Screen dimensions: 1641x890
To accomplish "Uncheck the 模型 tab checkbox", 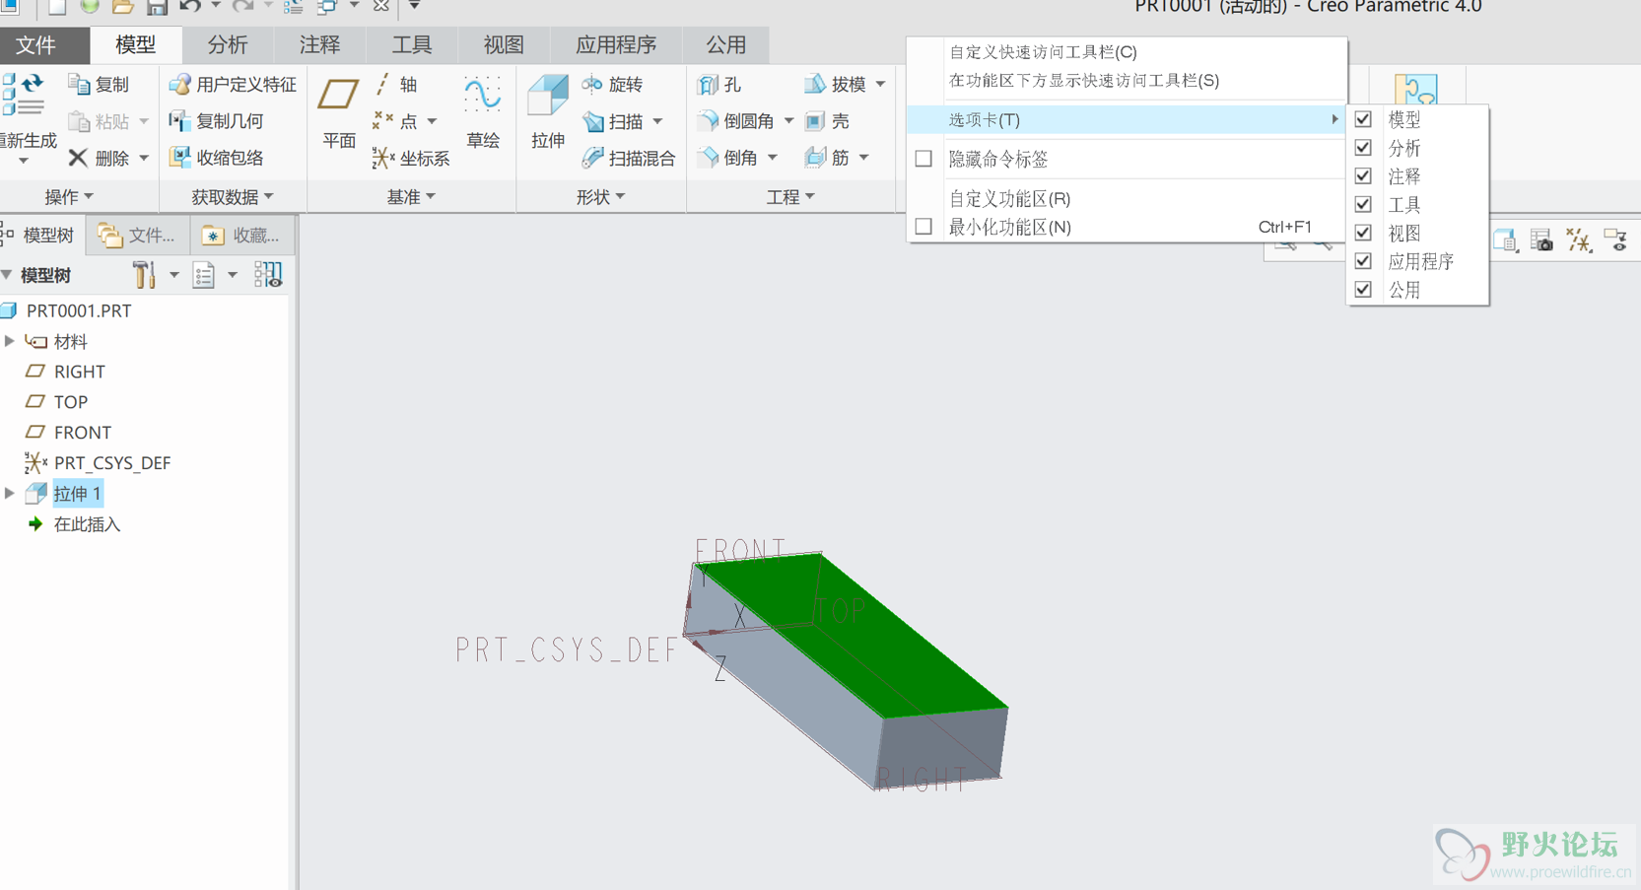I will coord(1363,119).
